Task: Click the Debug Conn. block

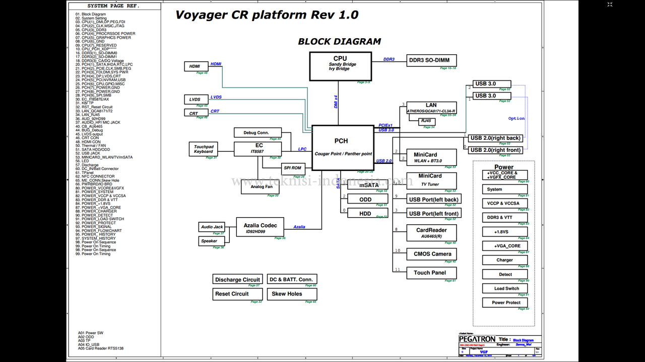Action: coord(257,133)
